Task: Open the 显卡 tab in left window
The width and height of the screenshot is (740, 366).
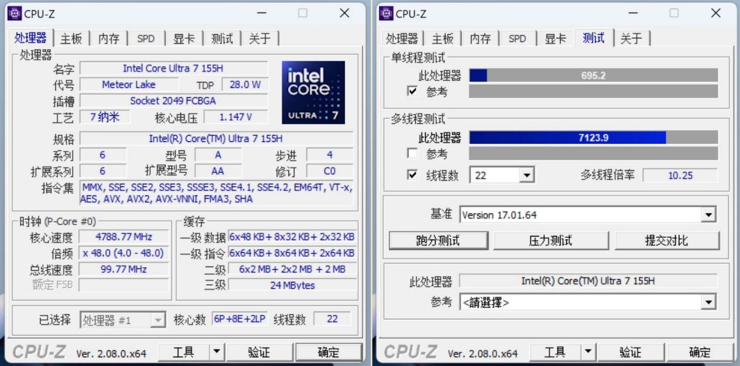Action: pos(184,39)
